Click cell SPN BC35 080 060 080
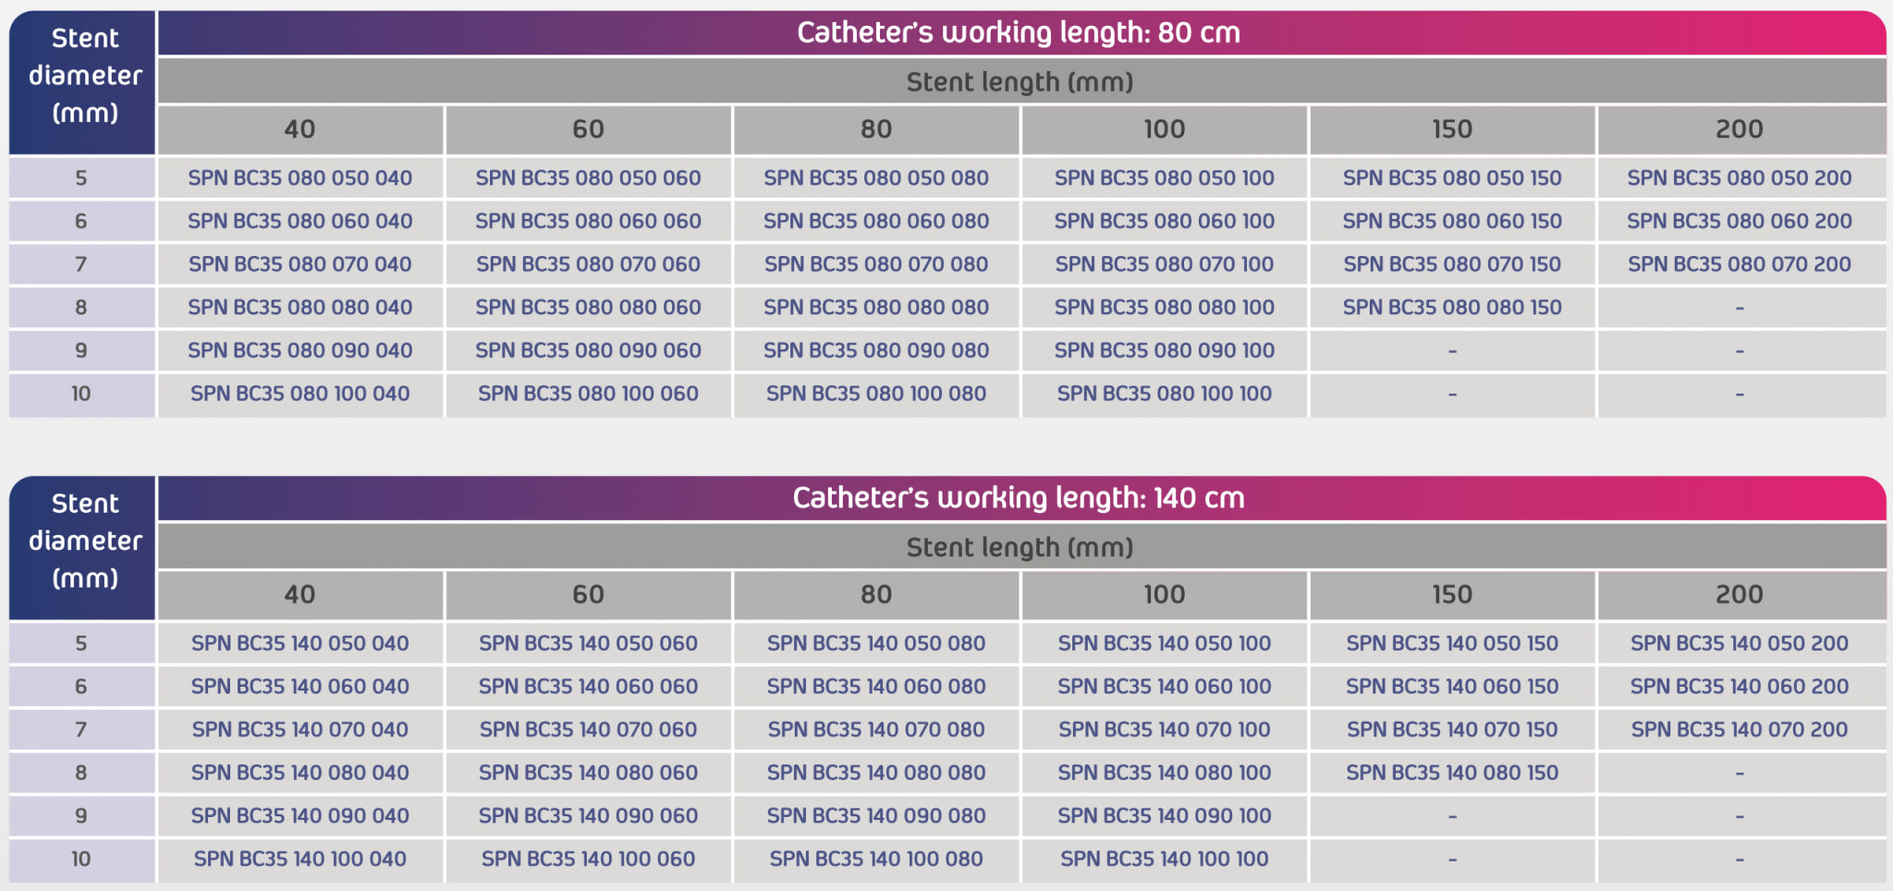 875,222
